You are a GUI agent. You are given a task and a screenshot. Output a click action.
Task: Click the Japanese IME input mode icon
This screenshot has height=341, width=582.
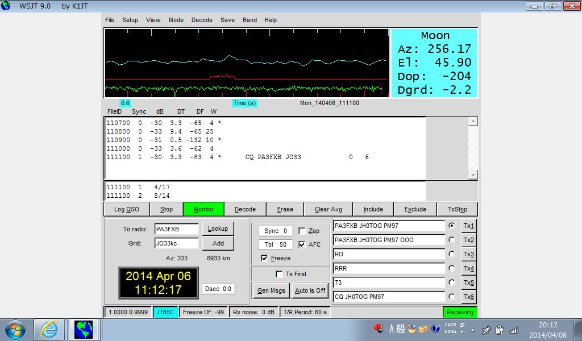coord(392,328)
